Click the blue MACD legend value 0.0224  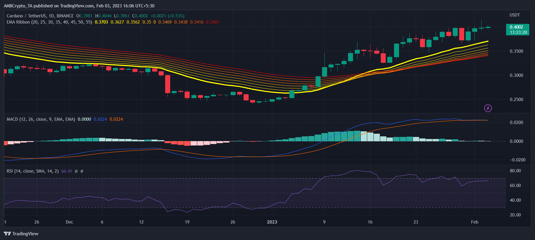(x=100, y=119)
